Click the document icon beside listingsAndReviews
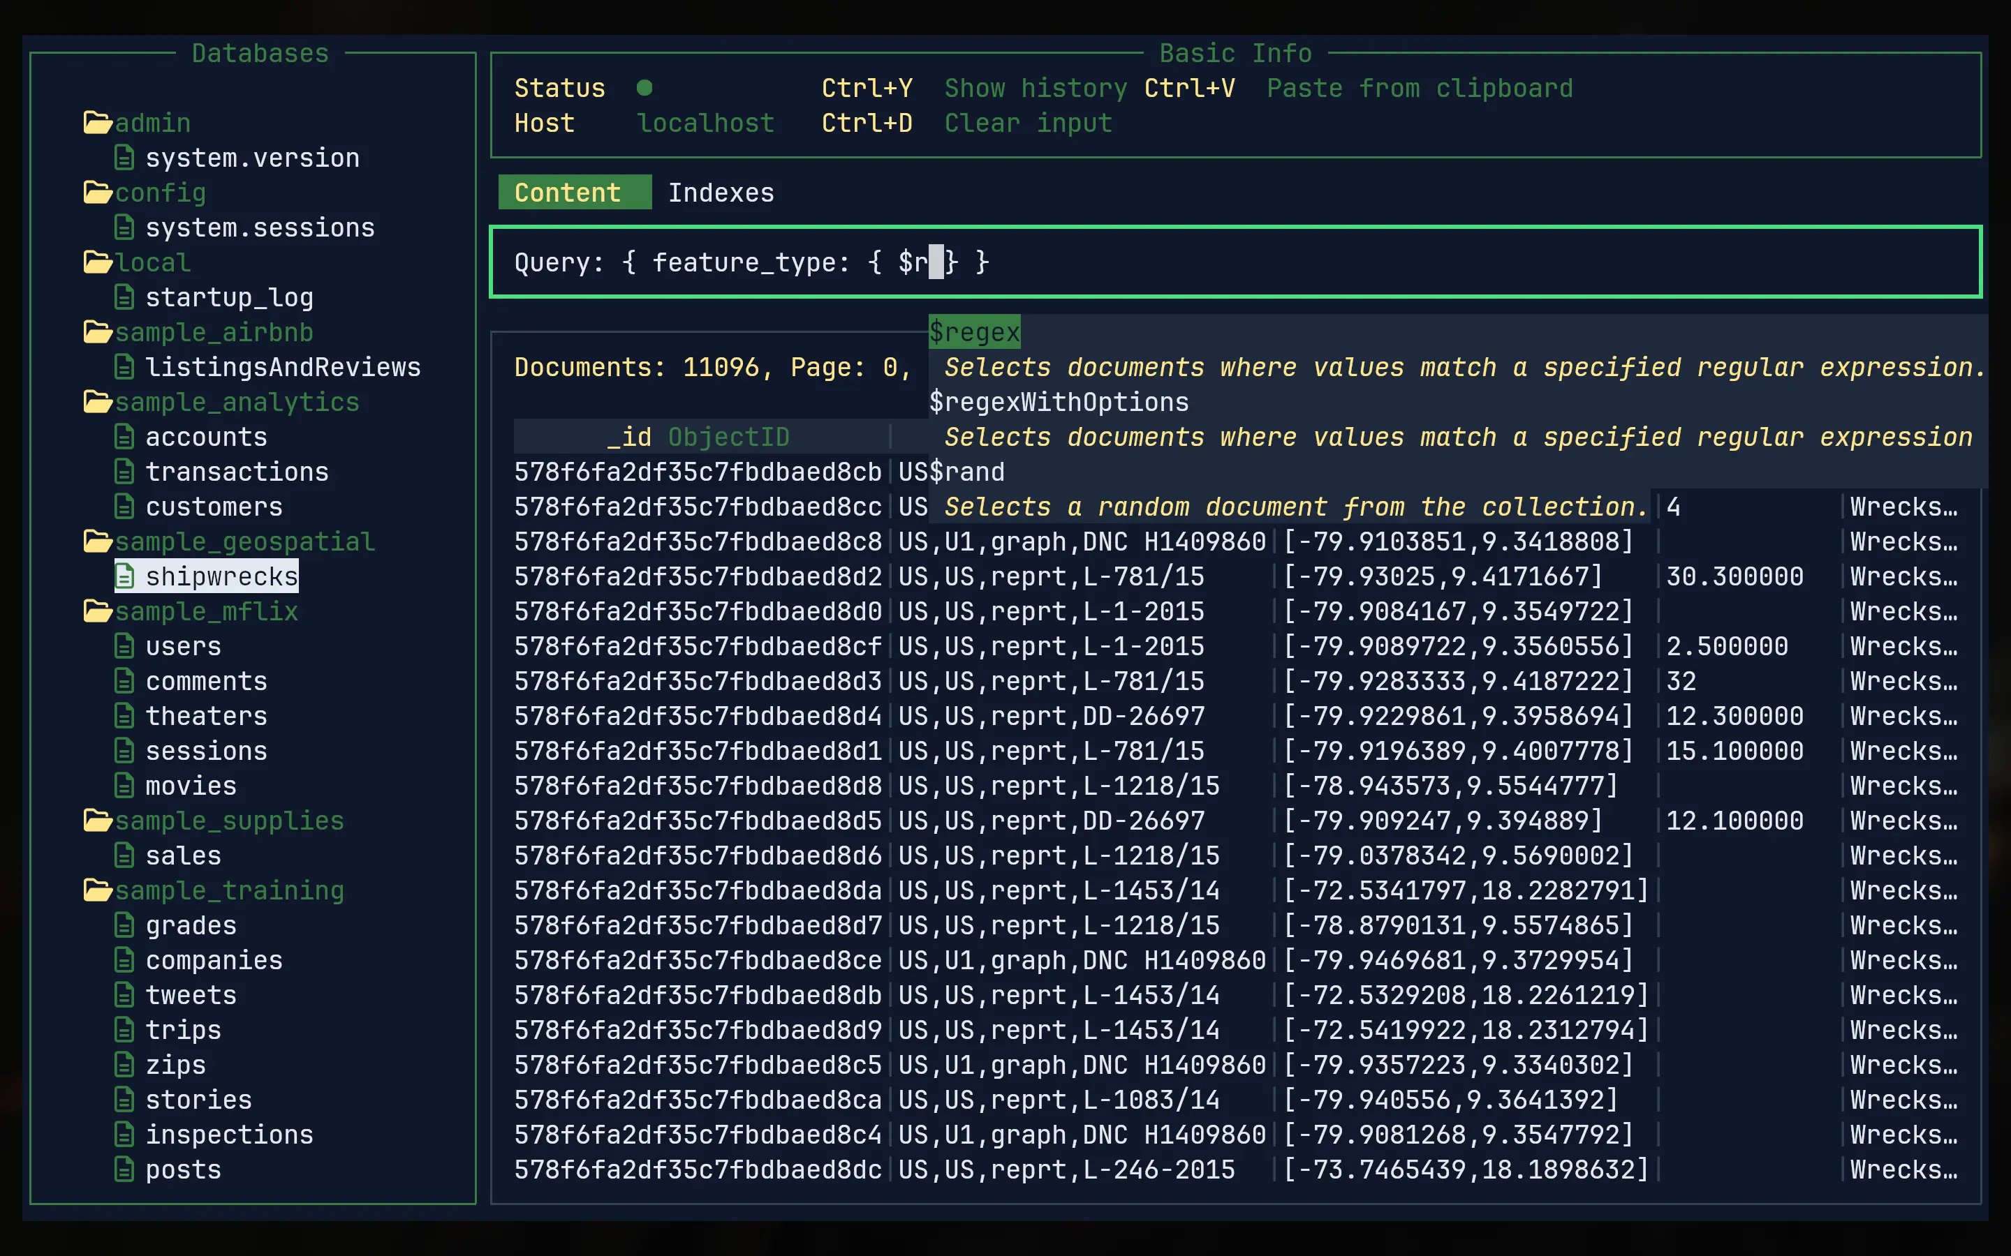This screenshot has width=2011, height=1256. click(x=126, y=366)
